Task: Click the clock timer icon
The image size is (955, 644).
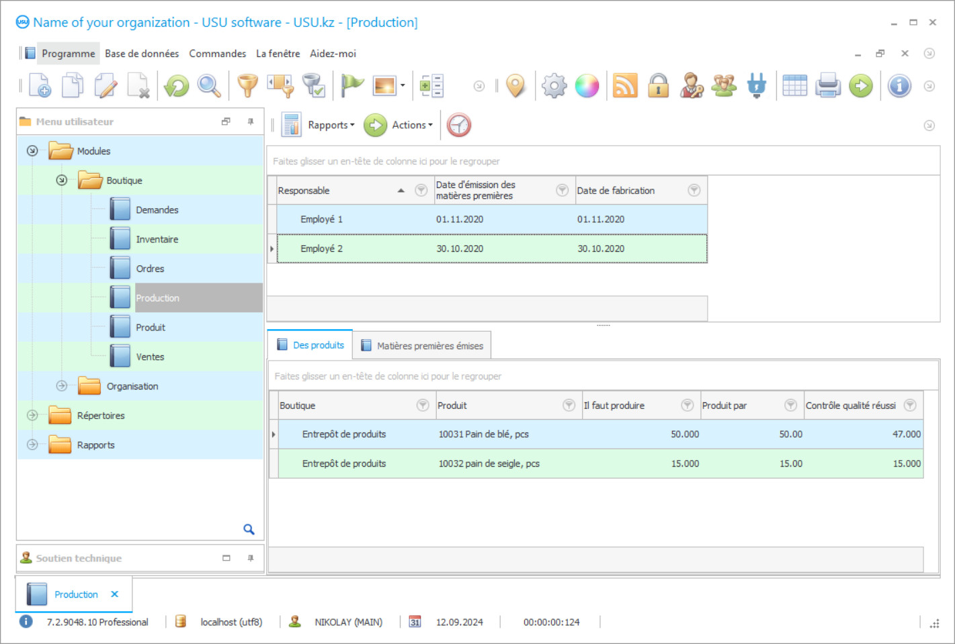Action: tap(459, 125)
